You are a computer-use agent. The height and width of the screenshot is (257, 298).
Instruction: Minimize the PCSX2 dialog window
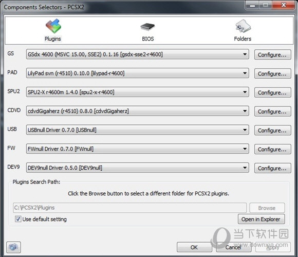[252, 5]
